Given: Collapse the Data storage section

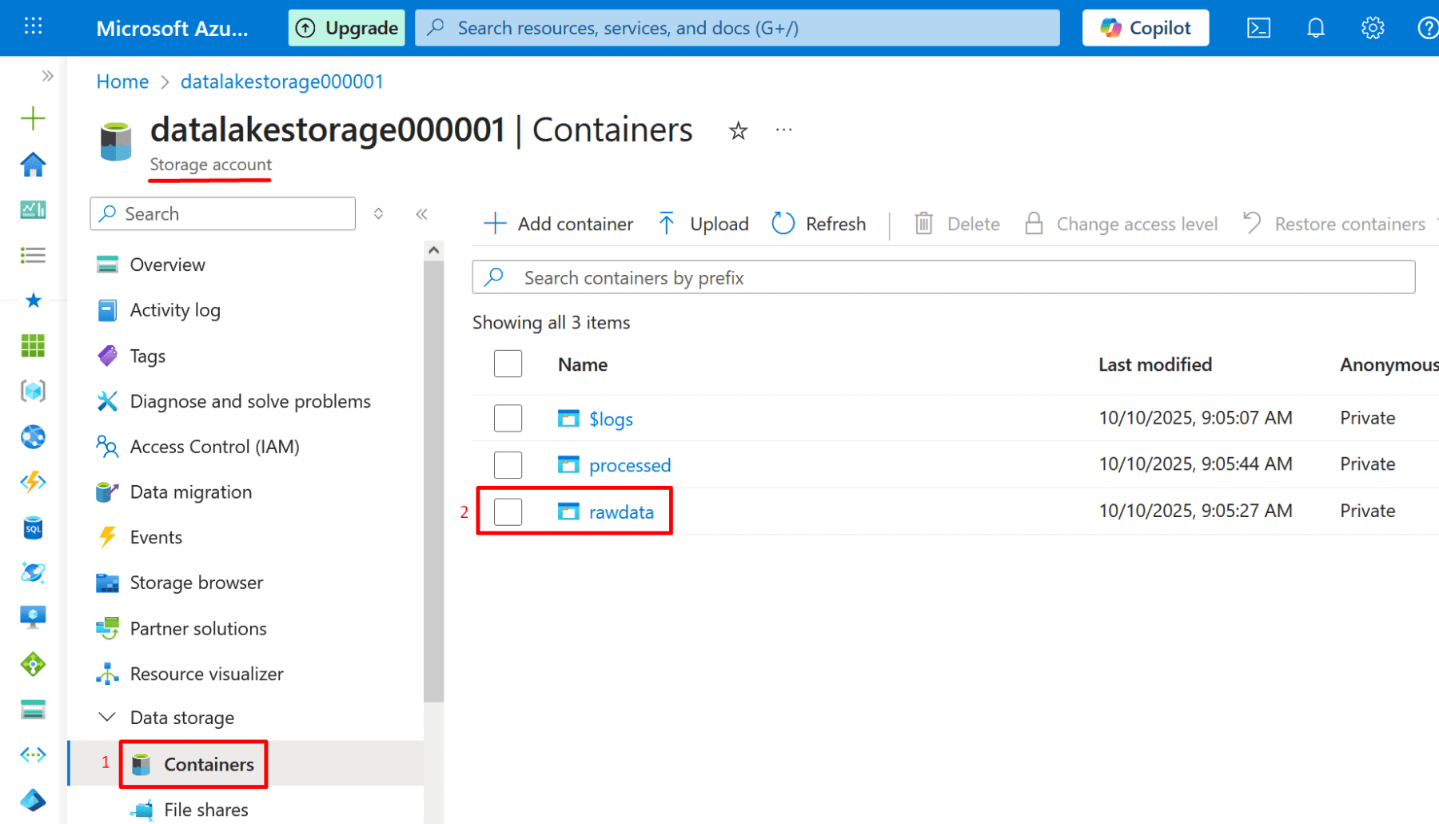Looking at the screenshot, I should click(x=107, y=718).
